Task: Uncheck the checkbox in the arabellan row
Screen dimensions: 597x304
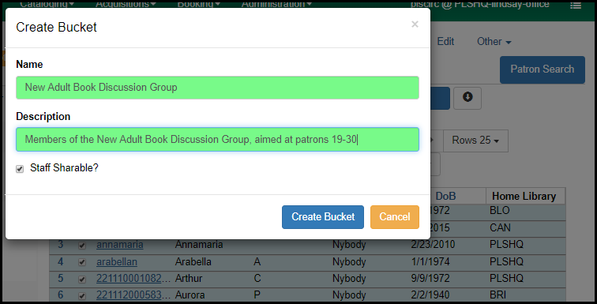Action: point(82,262)
